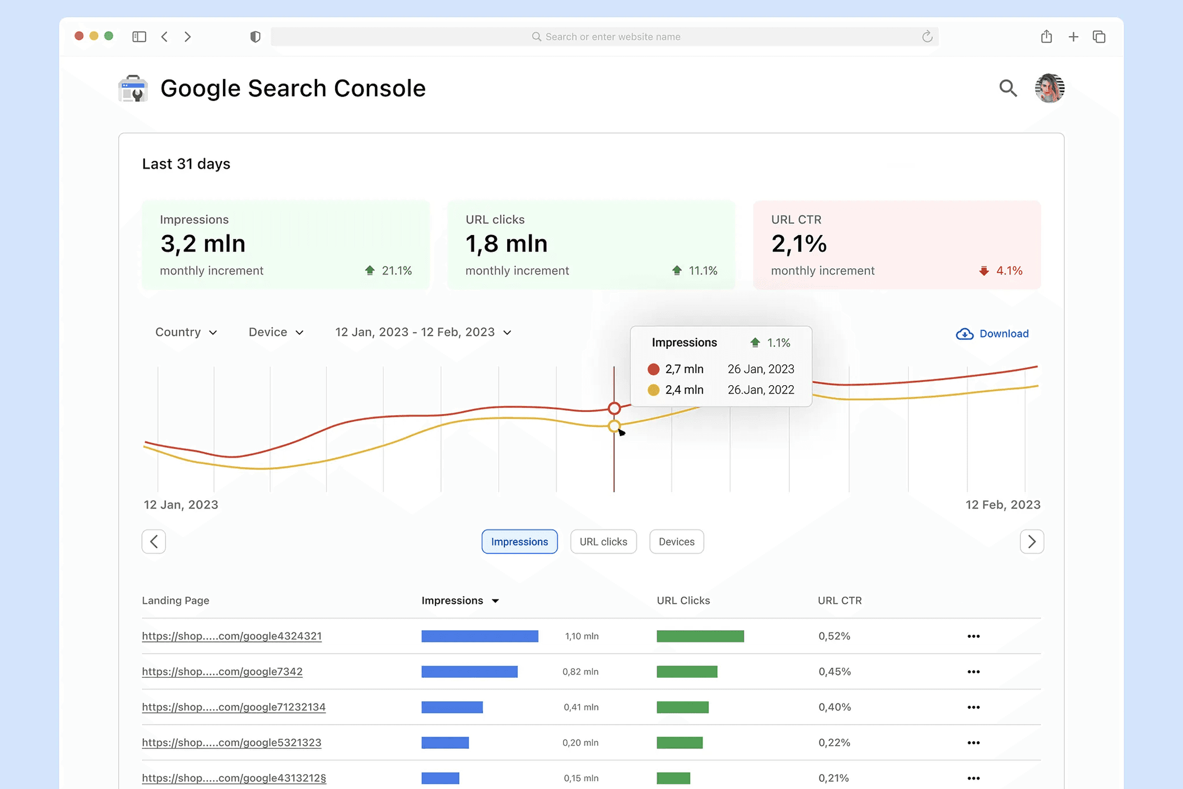Click the browser sidebar menu icon
Viewport: 1183px width, 789px height.
coord(139,36)
